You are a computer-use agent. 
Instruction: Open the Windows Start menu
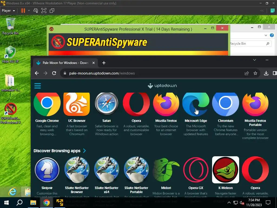click(x=6, y=203)
